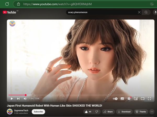Subscribe to SupremeTech
The width and height of the screenshot is (157, 117).
click(x=38, y=112)
